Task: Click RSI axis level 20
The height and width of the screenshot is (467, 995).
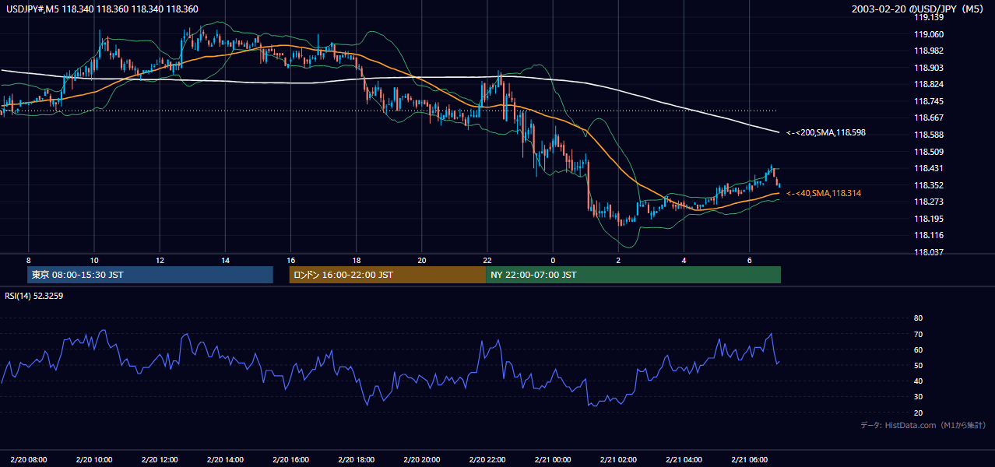Action: (x=918, y=413)
